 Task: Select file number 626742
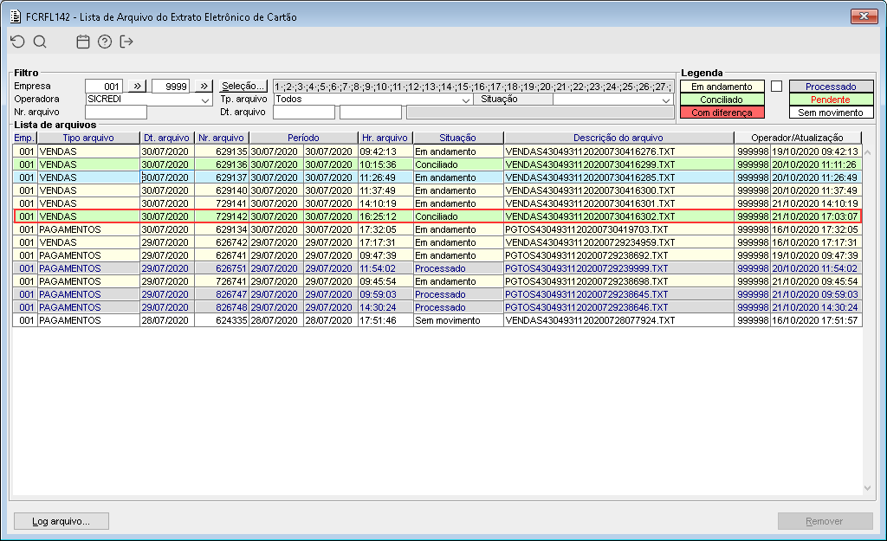pyautogui.click(x=437, y=242)
